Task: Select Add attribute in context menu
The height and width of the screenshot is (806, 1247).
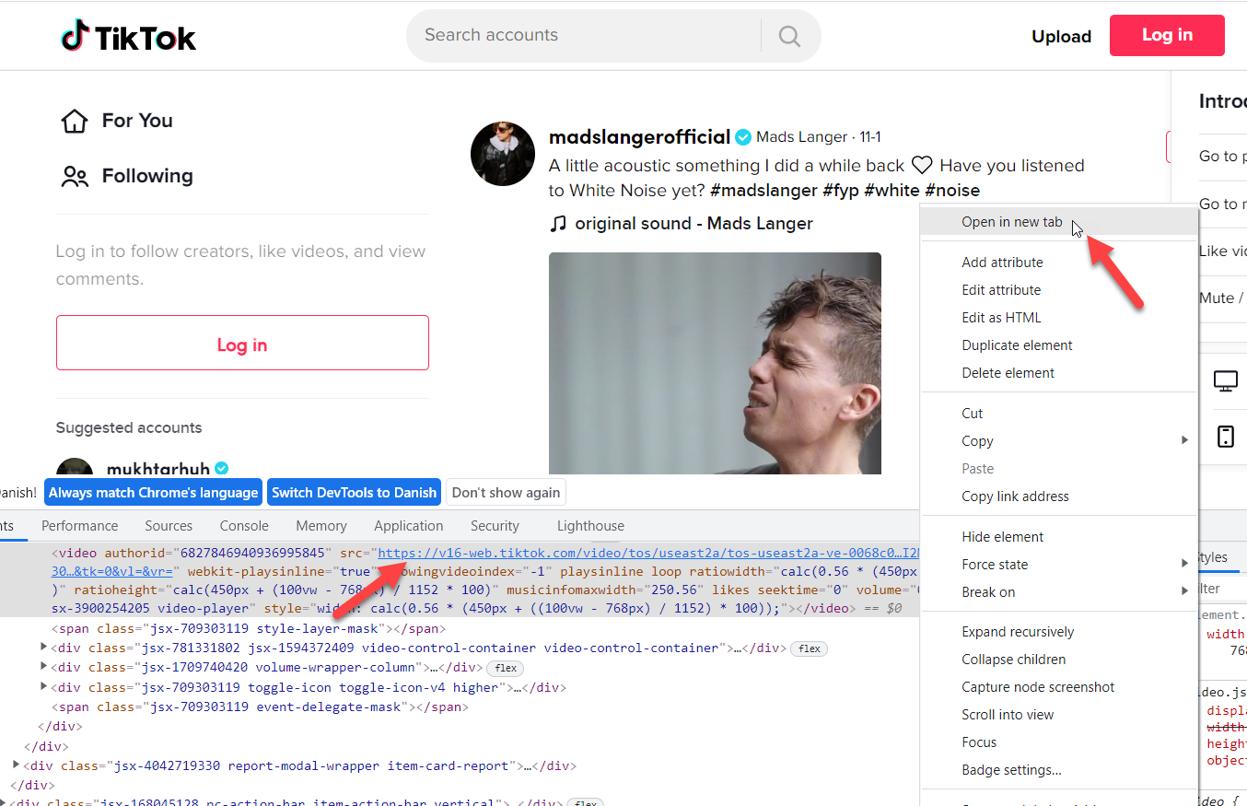Action: click(x=1059, y=263)
